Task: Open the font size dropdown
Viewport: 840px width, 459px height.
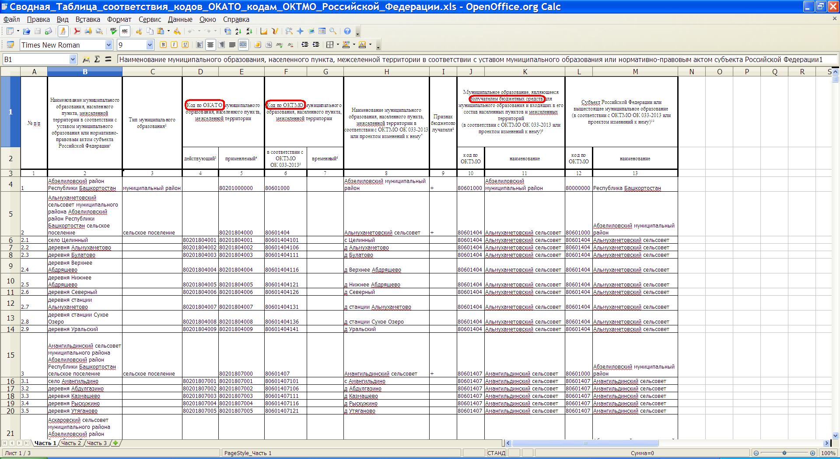Action: pos(150,45)
